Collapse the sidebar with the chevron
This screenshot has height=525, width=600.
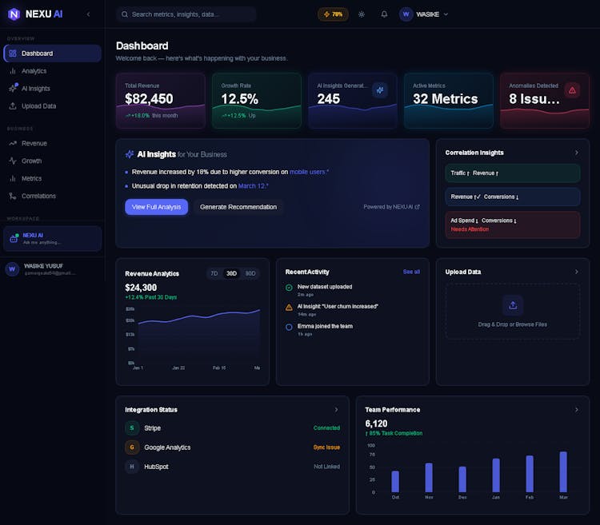88,14
